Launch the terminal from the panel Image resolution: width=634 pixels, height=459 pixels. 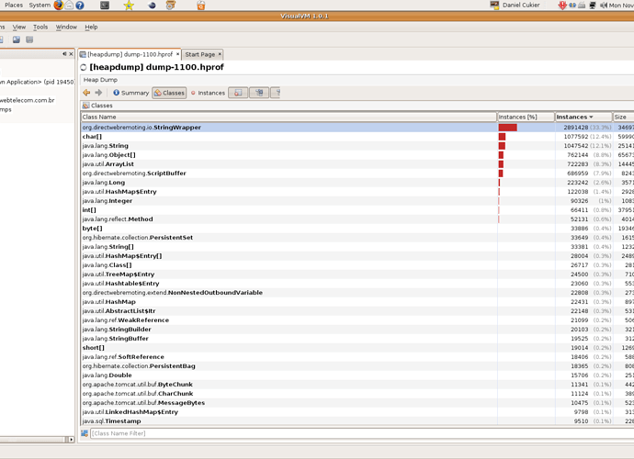(105, 6)
